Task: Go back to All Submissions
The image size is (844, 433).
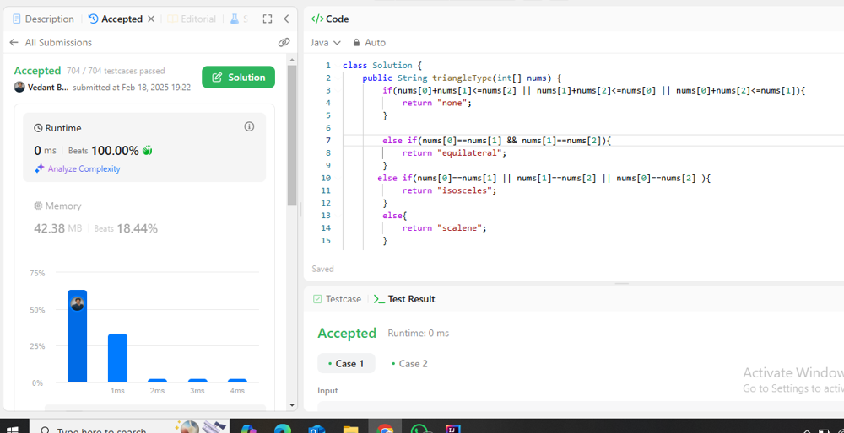Action: tap(51, 42)
